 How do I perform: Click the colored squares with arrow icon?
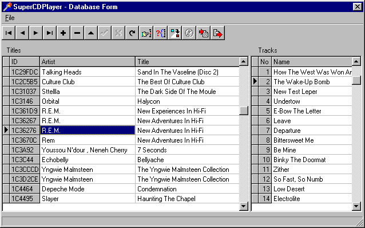click(x=175, y=33)
